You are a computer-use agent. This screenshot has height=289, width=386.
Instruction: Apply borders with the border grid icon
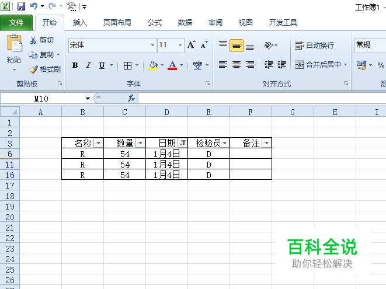click(x=127, y=65)
